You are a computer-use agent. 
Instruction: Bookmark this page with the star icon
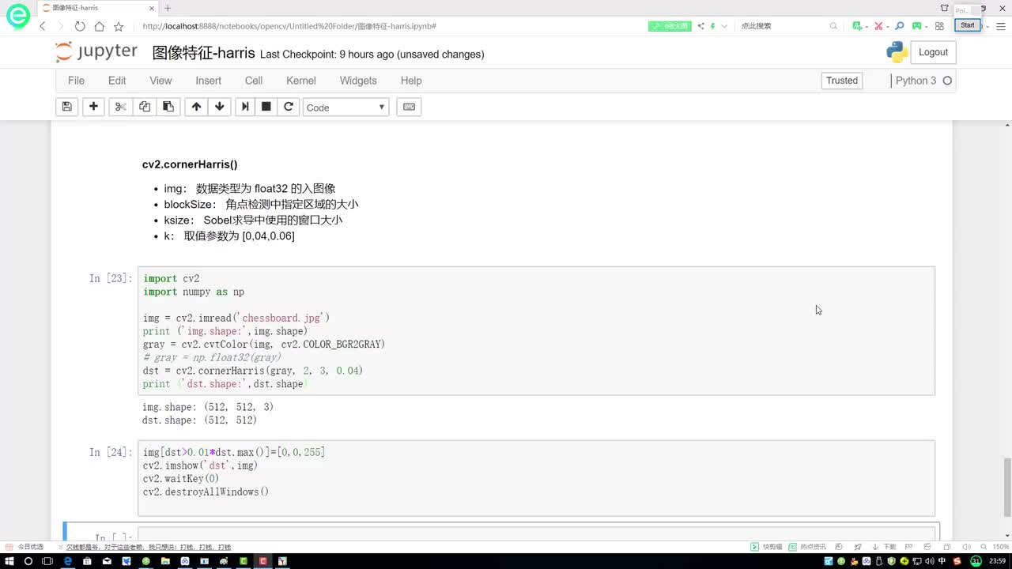click(x=118, y=26)
